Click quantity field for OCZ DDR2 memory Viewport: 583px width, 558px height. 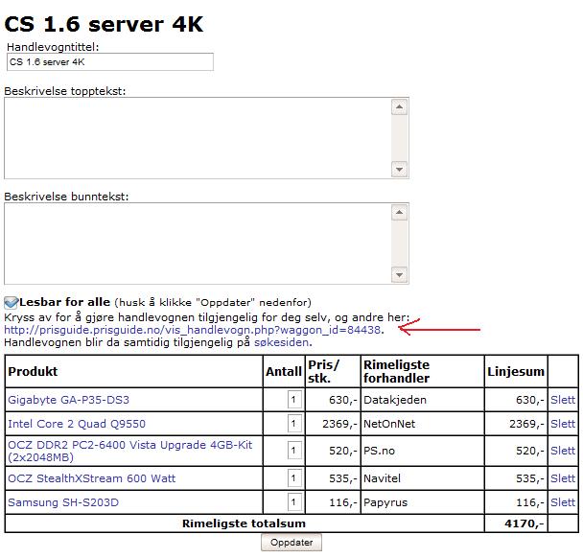point(294,451)
